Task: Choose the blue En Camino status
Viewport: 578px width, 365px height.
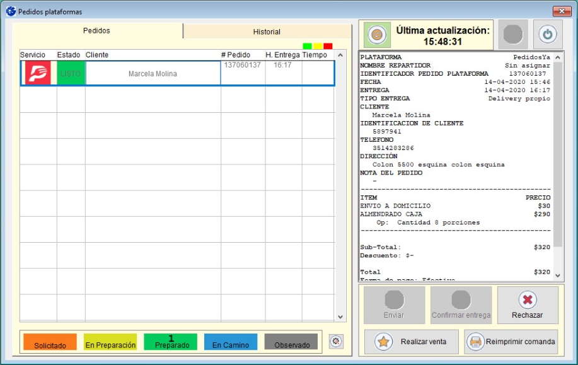Action: [x=231, y=342]
